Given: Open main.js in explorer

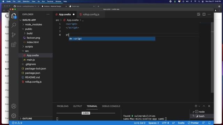Looking at the screenshot, I should coord(31,60).
